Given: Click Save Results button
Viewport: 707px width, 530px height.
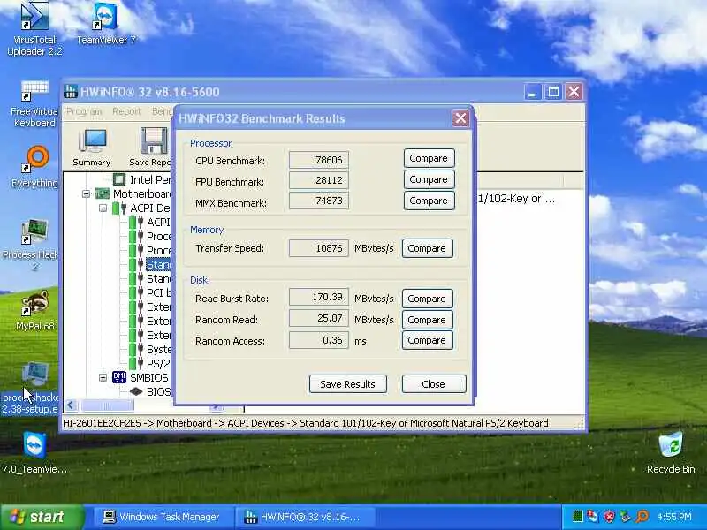Looking at the screenshot, I should (347, 384).
